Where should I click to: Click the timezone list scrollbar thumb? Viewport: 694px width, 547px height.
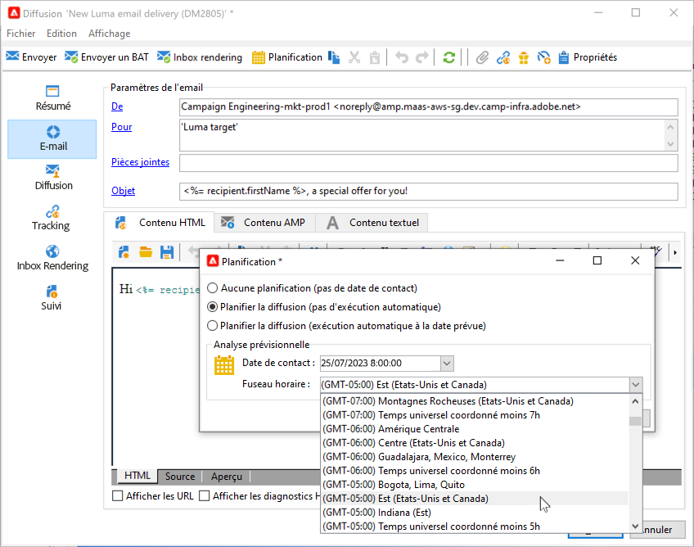635,421
